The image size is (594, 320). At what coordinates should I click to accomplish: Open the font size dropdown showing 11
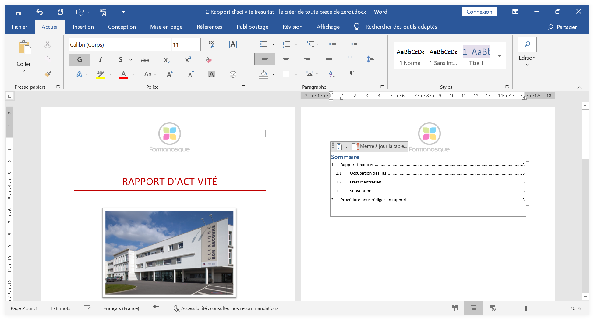[197, 44]
